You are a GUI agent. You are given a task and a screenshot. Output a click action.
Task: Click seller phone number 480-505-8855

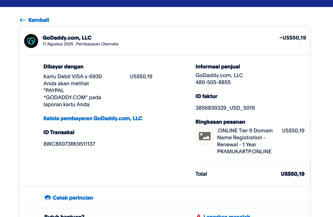coord(213,82)
